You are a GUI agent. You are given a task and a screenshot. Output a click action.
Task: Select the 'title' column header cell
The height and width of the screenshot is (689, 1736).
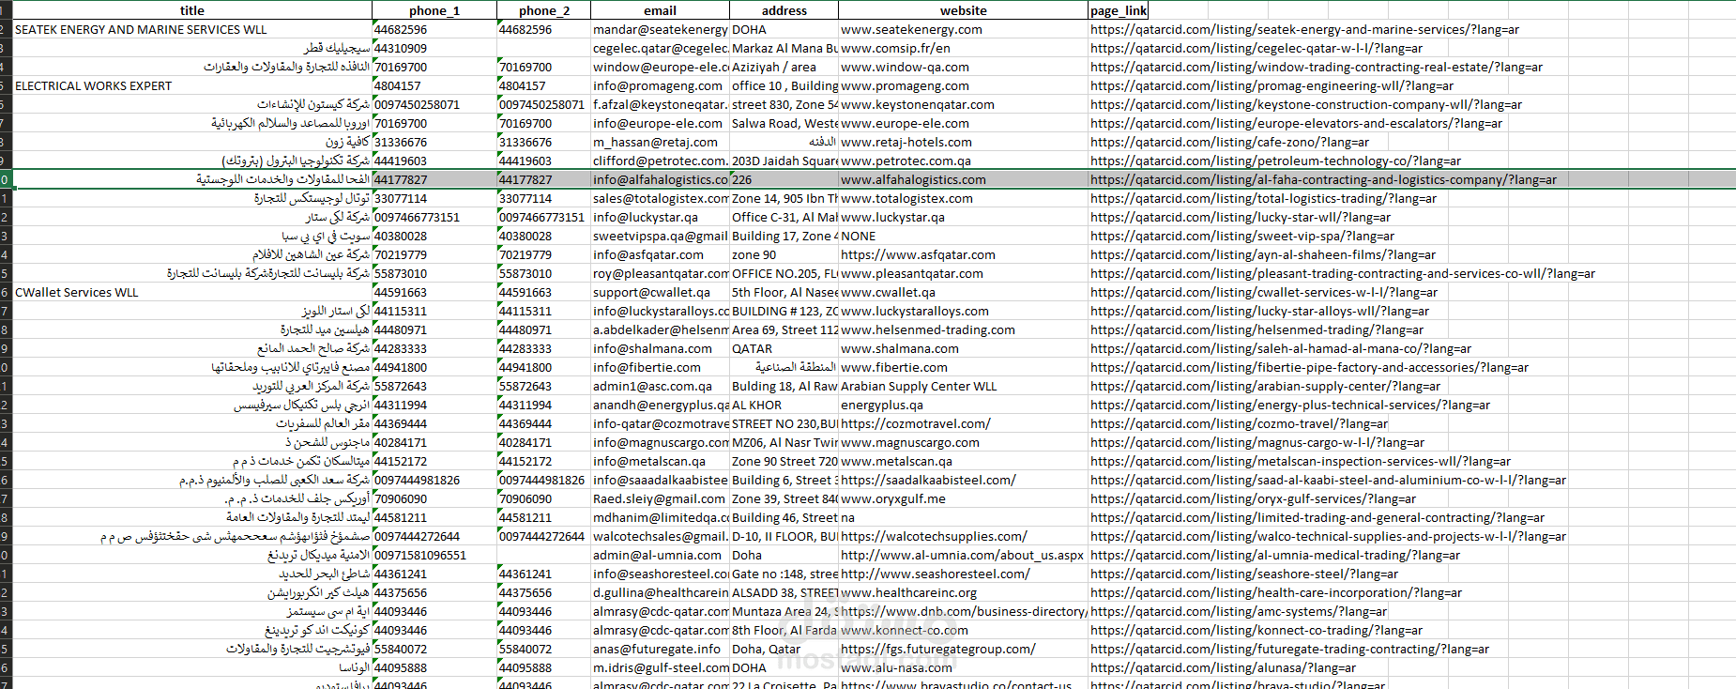[x=192, y=10]
